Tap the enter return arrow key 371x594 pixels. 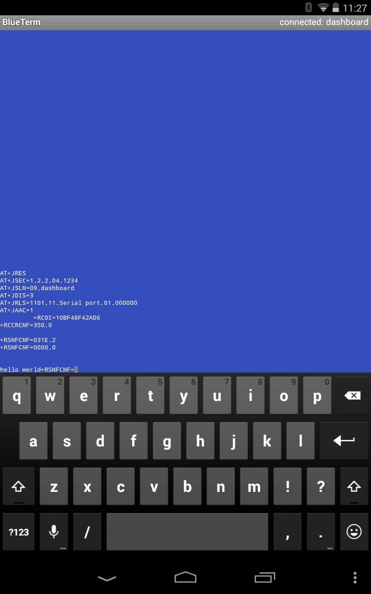click(344, 441)
